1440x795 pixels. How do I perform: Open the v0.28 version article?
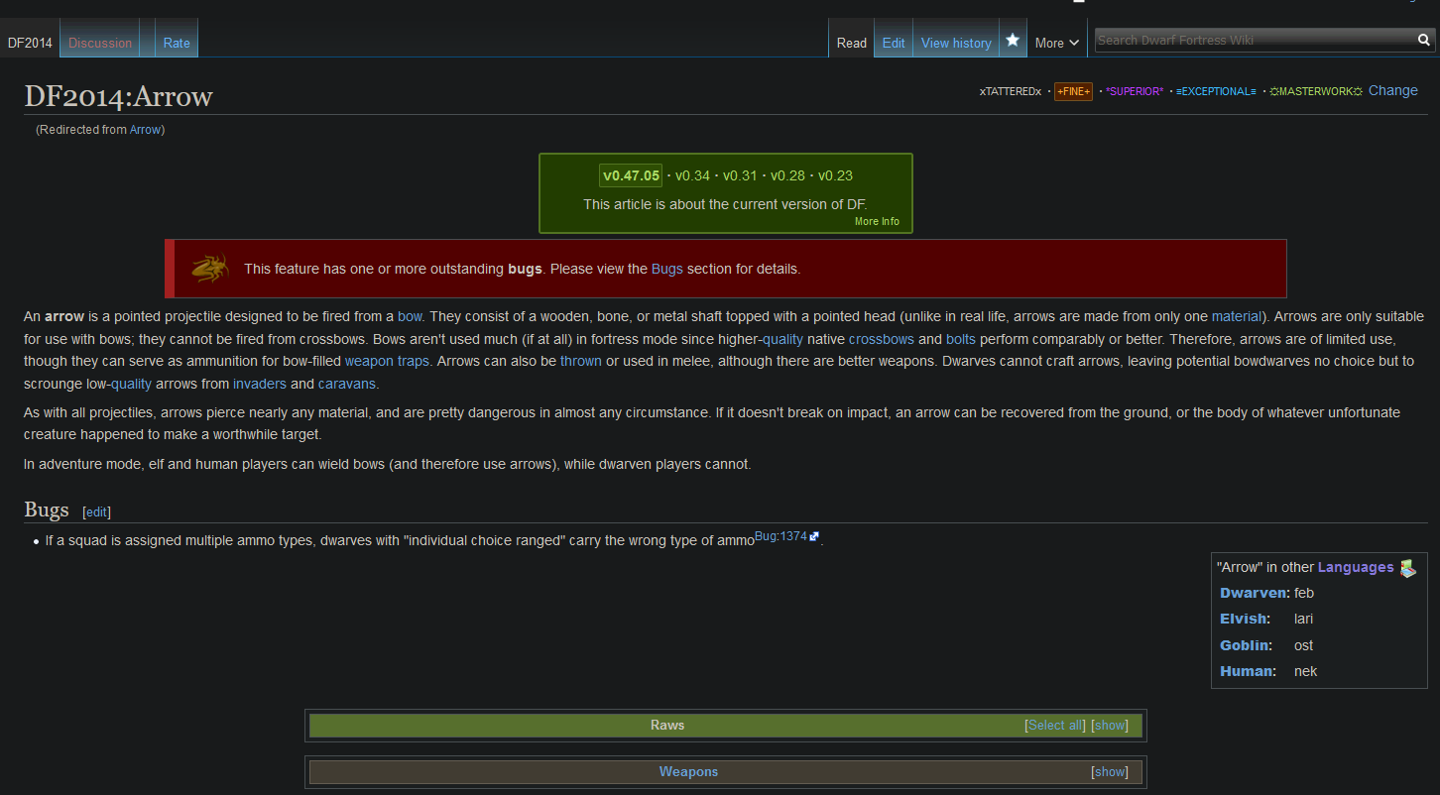[787, 175]
